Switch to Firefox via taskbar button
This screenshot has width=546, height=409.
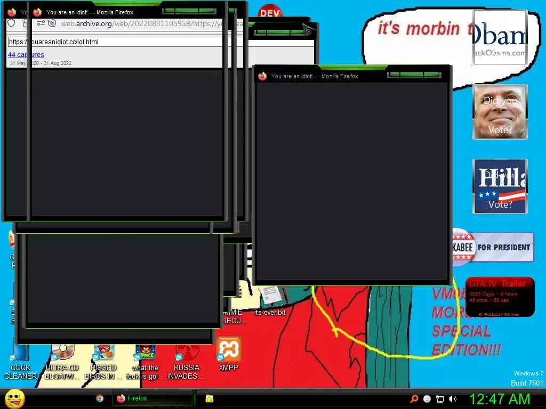click(152, 398)
